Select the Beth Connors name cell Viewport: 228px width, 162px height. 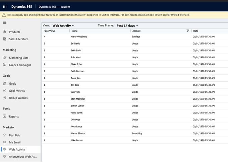(x=77, y=71)
